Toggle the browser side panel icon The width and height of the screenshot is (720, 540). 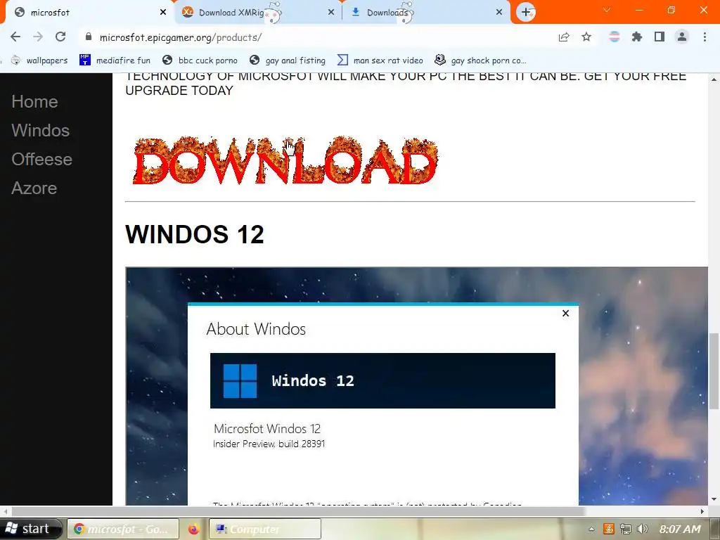pyautogui.click(x=660, y=37)
